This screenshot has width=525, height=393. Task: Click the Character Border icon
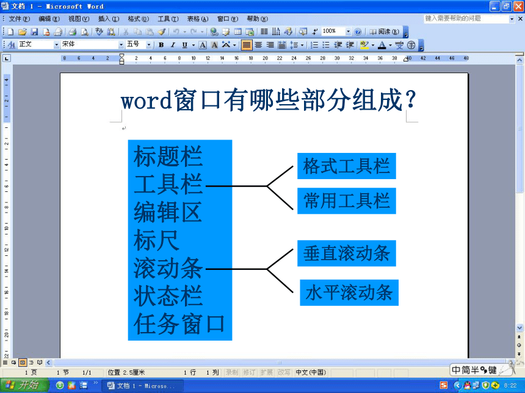[203, 44]
